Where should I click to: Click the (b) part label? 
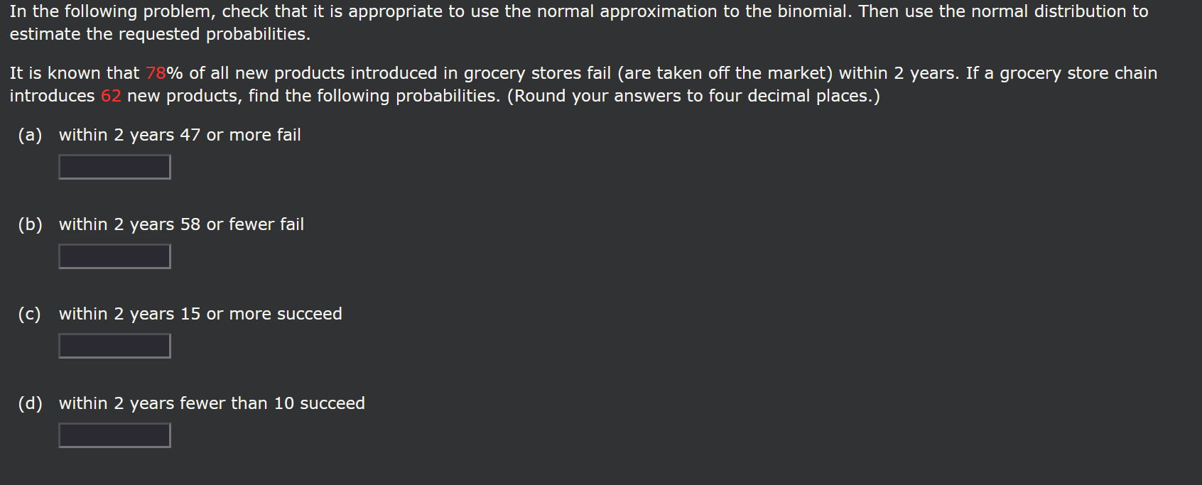coord(30,224)
